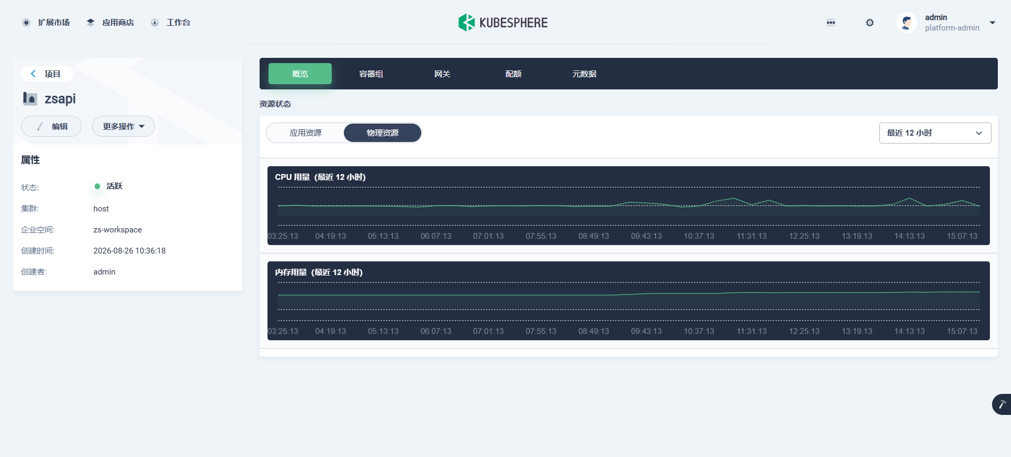Open the settings gear icon

(x=870, y=23)
